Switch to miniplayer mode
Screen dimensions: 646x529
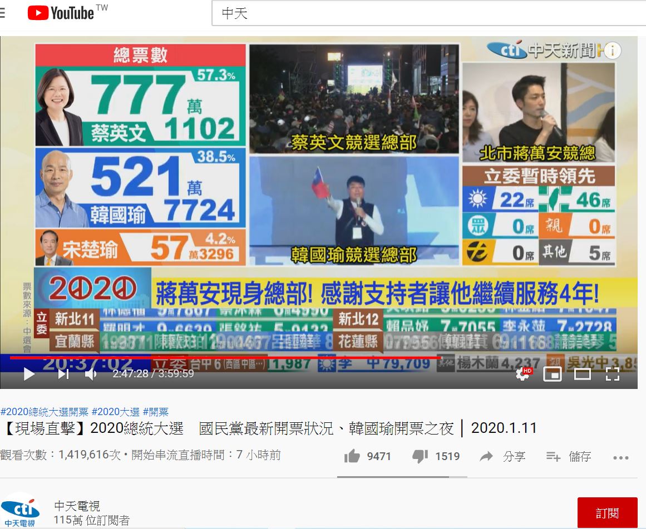pyautogui.click(x=553, y=374)
